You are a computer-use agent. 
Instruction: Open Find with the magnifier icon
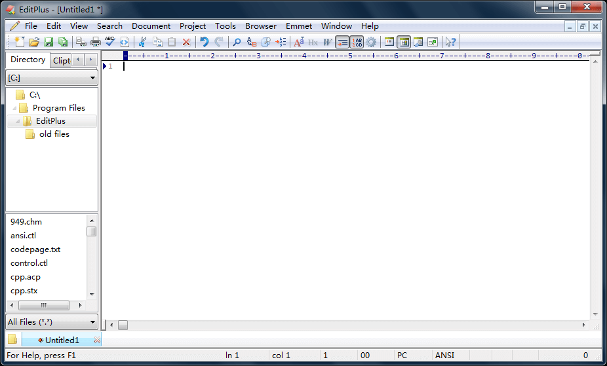tap(237, 42)
